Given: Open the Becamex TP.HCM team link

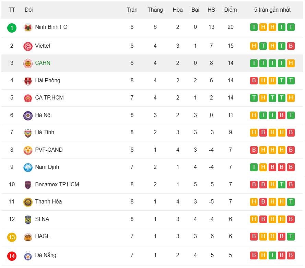Looking at the screenshot, I should (57, 185).
